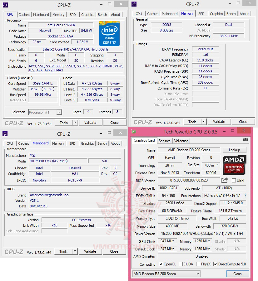Click the BIOS date 04/14/2015 field

[x=75, y=206]
